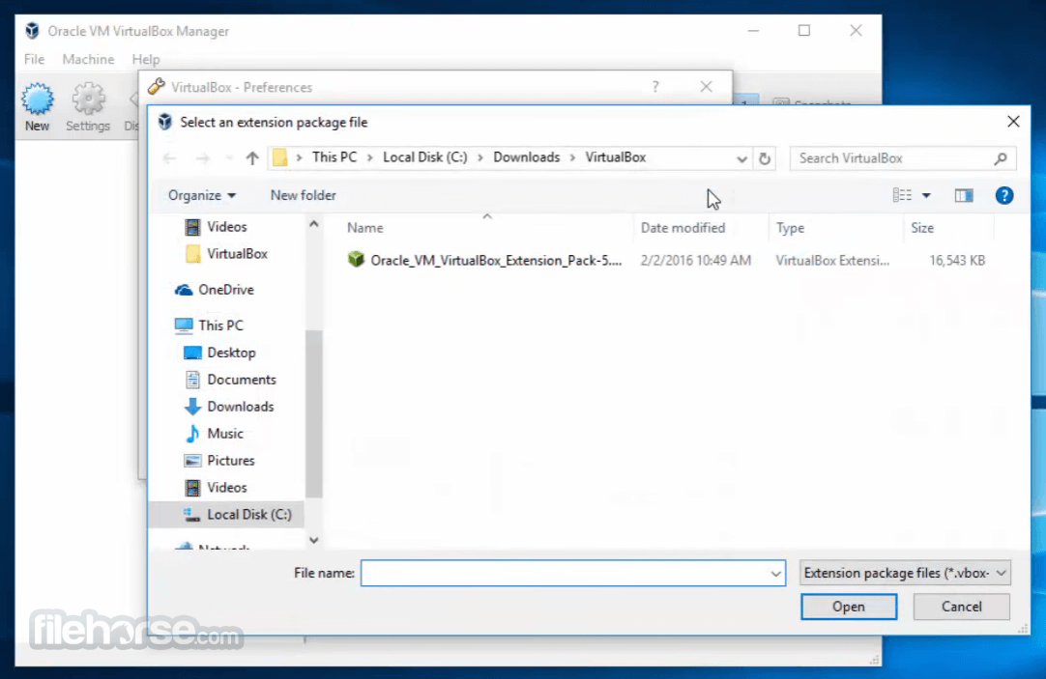1046x679 pixels.
Task: Expand breadcrumb chevron after Downloads
Action: 572,158
